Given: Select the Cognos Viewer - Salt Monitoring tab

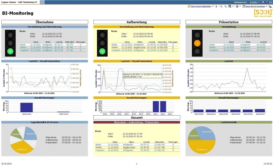Looking at the screenshot, I should [x=20, y=2].
